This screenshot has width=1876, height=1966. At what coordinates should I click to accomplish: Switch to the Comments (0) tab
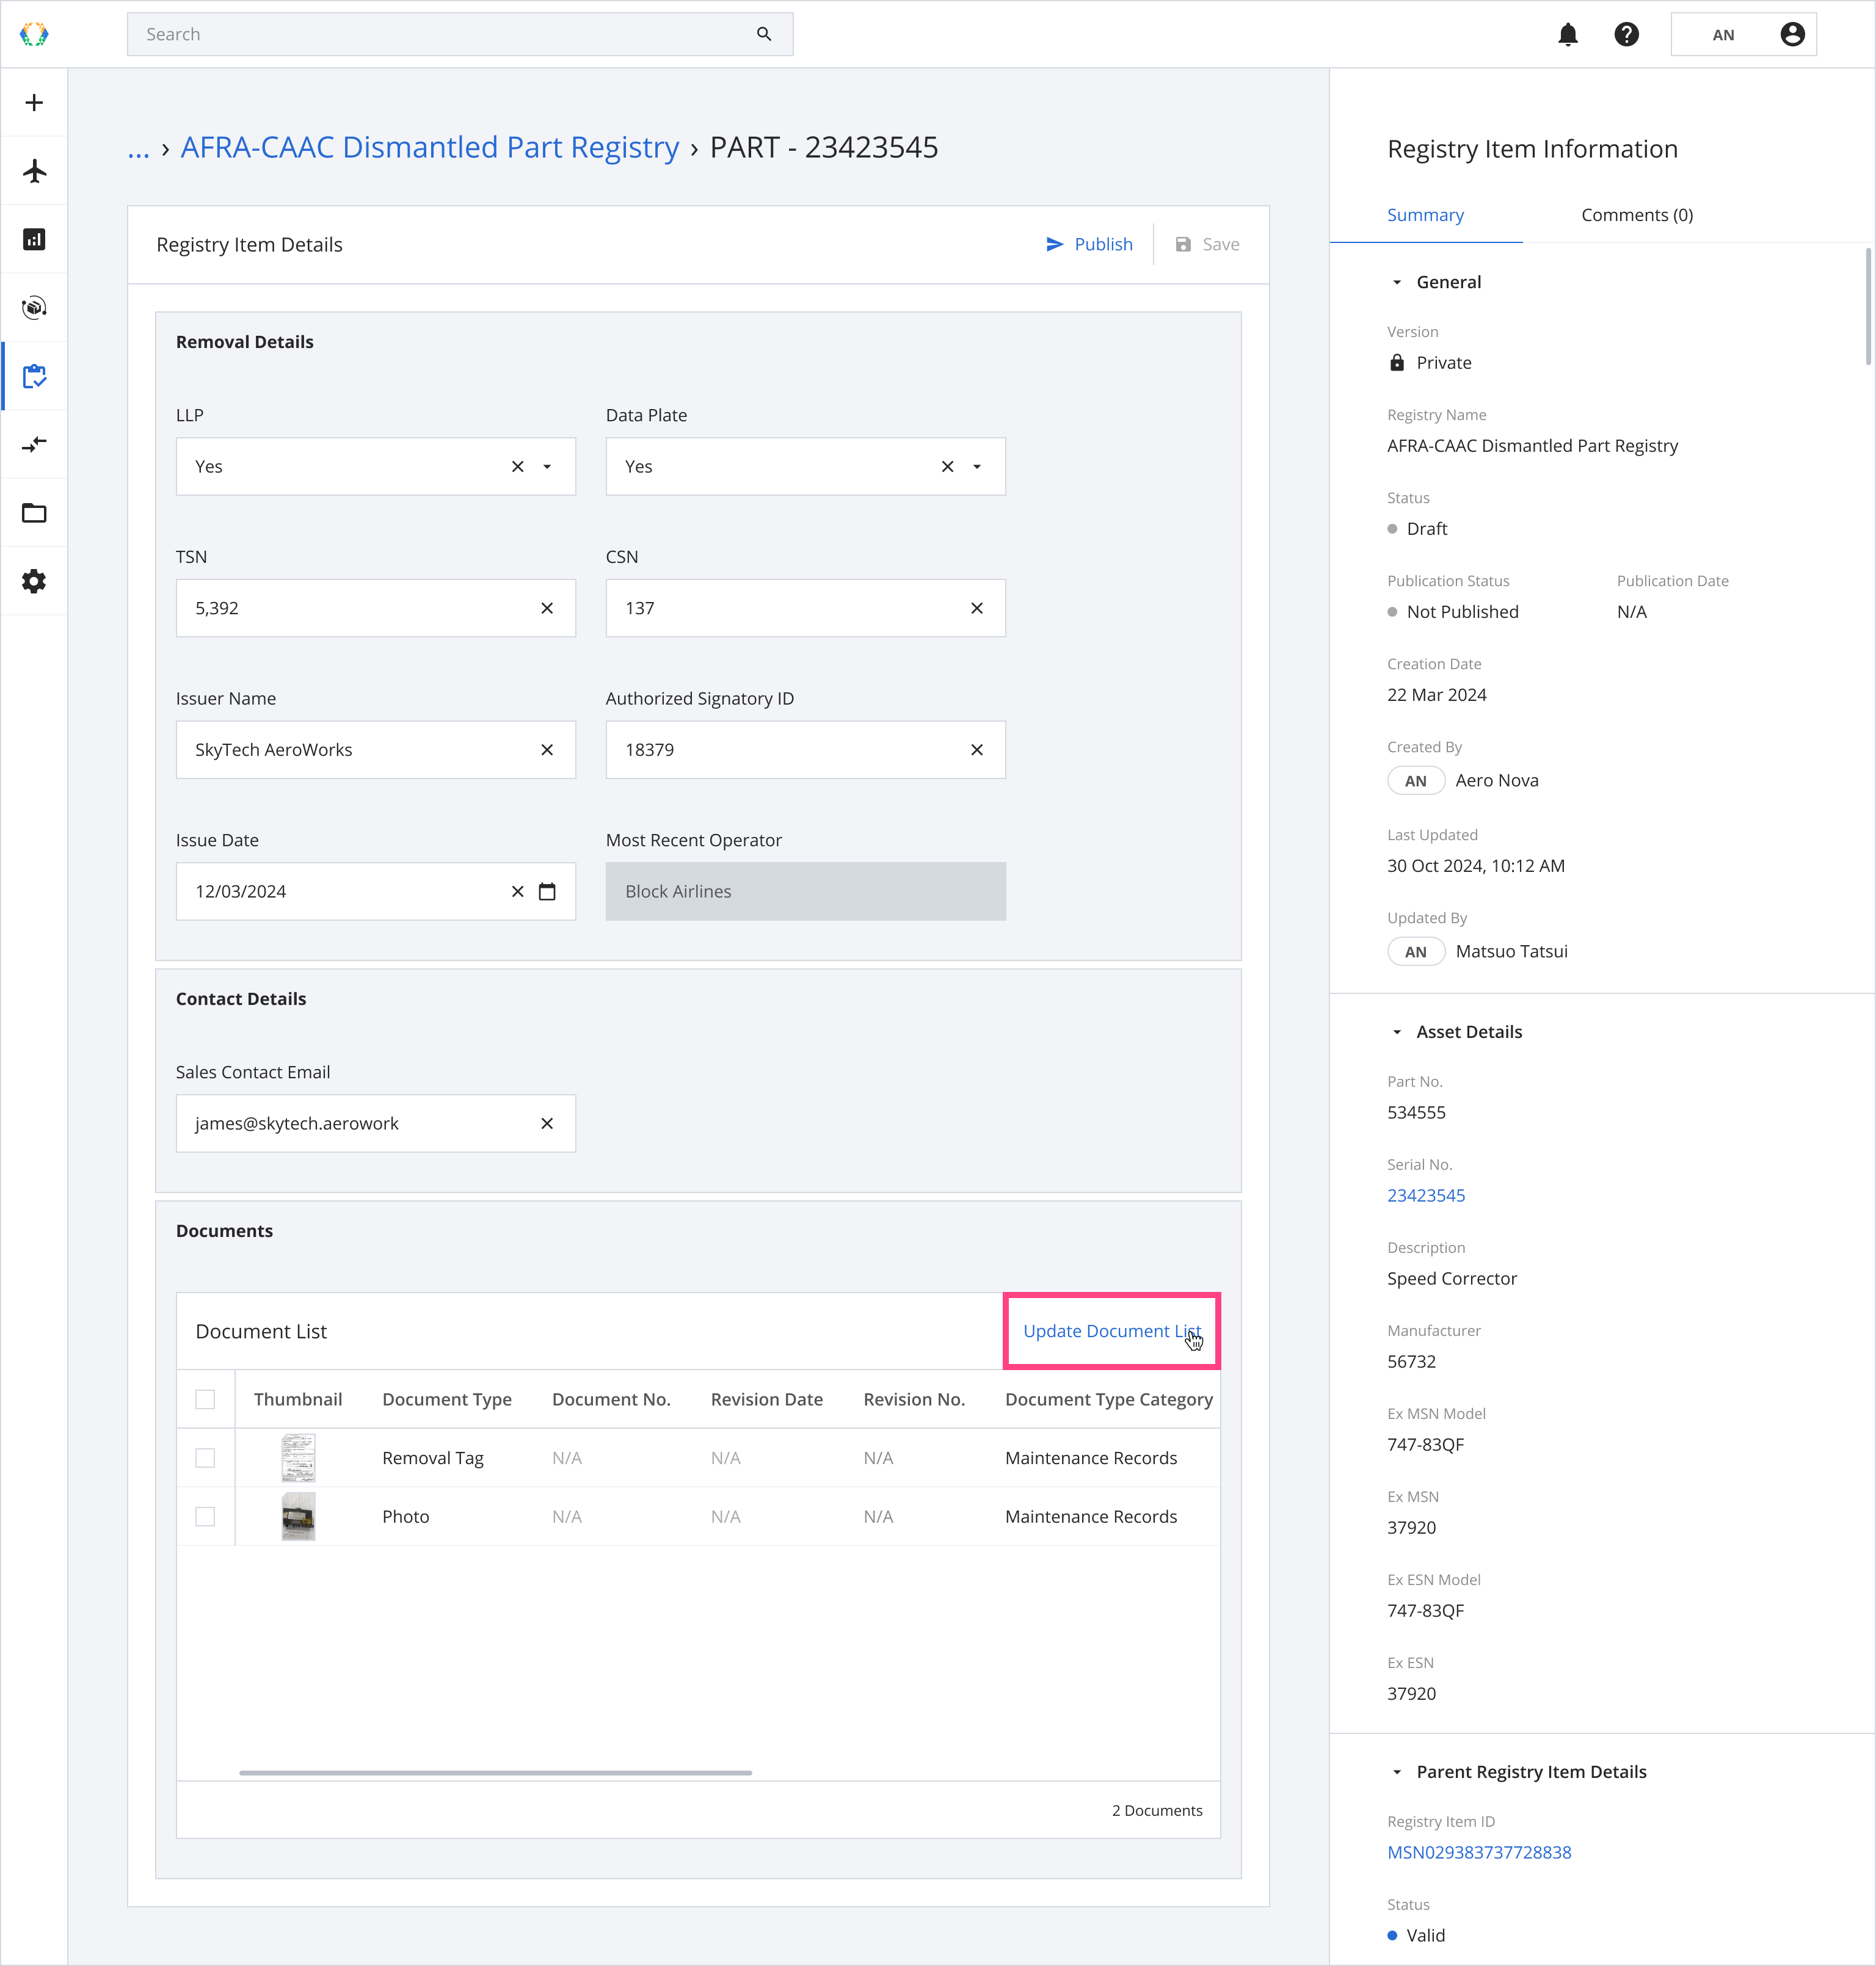(1636, 215)
